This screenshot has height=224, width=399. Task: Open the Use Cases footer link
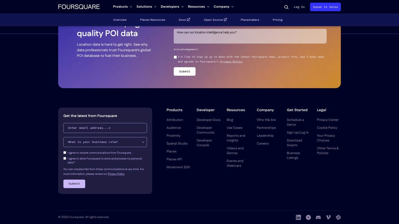tap(234, 128)
